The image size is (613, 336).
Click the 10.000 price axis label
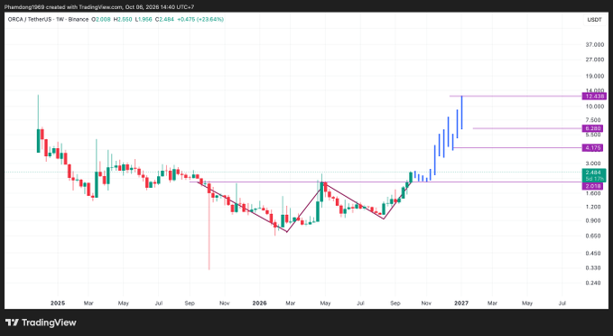(595, 107)
